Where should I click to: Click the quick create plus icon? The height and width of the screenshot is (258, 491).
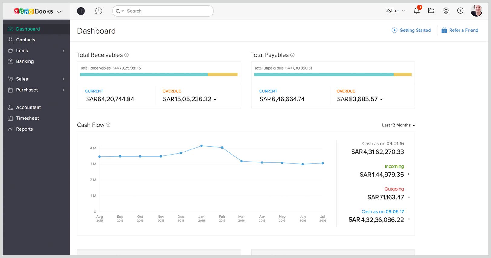coord(81,11)
